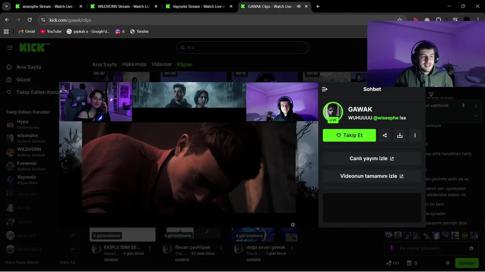The width and height of the screenshot is (485, 272).
Task: Open Takip Edilen Kanallar sidebar link
Action: click(33, 92)
